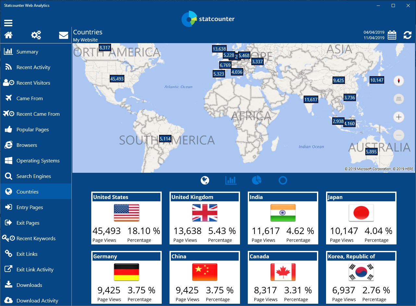The width and height of the screenshot is (416, 306).
Task: Open the Exit Links sidebar entry
Action: pyautogui.click(x=36, y=254)
